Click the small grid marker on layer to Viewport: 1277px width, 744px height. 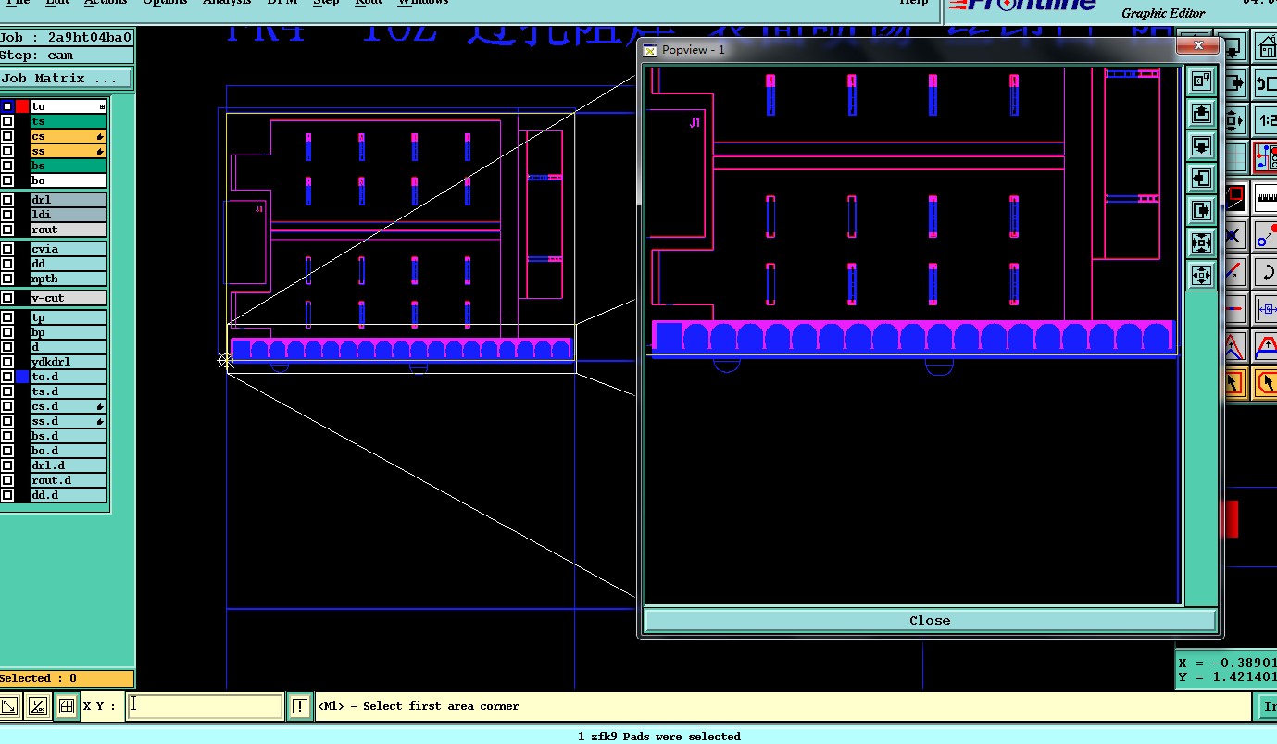102,106
